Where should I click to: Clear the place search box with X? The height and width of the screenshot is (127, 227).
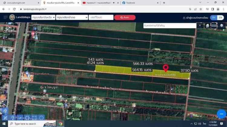200,26
